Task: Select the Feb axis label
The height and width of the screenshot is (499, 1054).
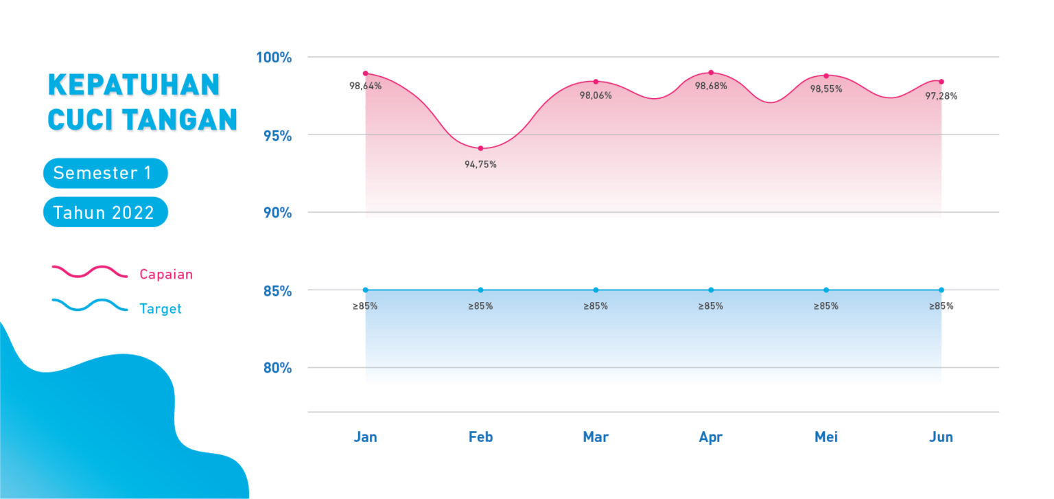Action: 480,437
